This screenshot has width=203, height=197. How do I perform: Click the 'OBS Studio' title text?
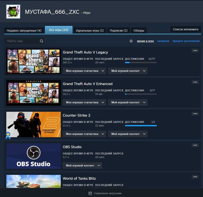pos(72,147)
